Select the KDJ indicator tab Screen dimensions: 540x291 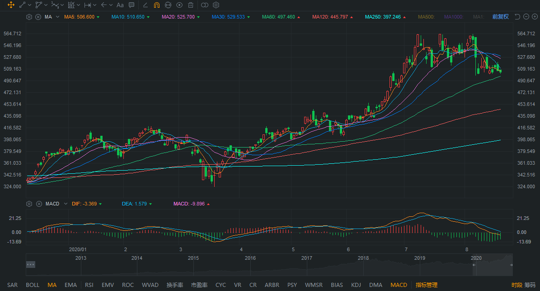pos(356,285)
